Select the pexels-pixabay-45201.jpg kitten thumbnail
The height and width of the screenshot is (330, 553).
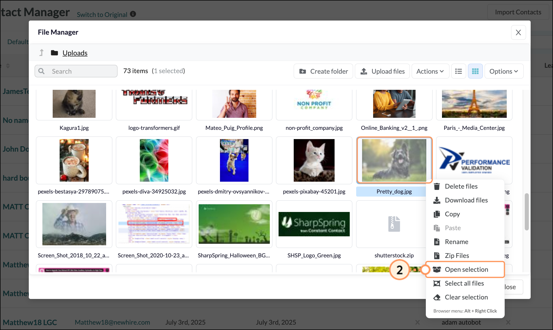(314, 160)
